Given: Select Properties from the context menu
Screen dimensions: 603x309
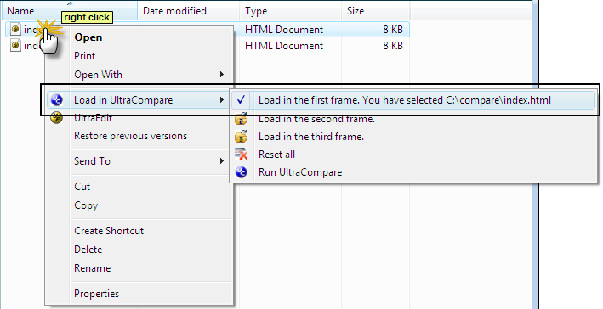Looking at the screenshot, I should [96, 294].
